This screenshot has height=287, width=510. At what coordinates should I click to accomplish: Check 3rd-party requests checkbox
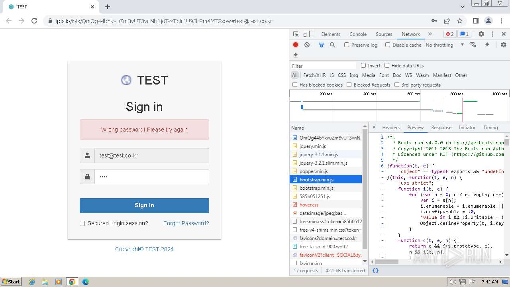click(397, 85)
